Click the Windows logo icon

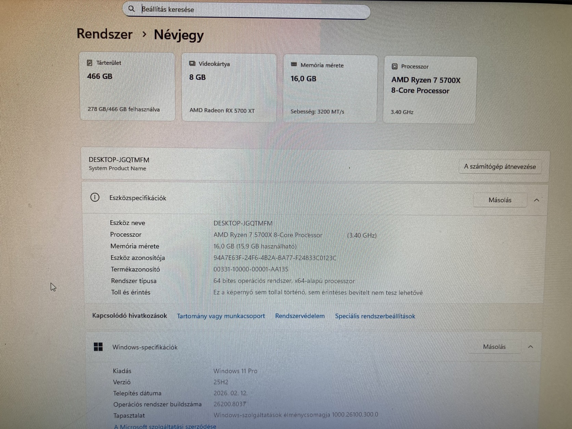click(x=98, y=347)
